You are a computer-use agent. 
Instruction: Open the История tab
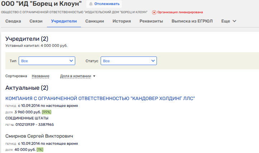(x=121, y=21)
